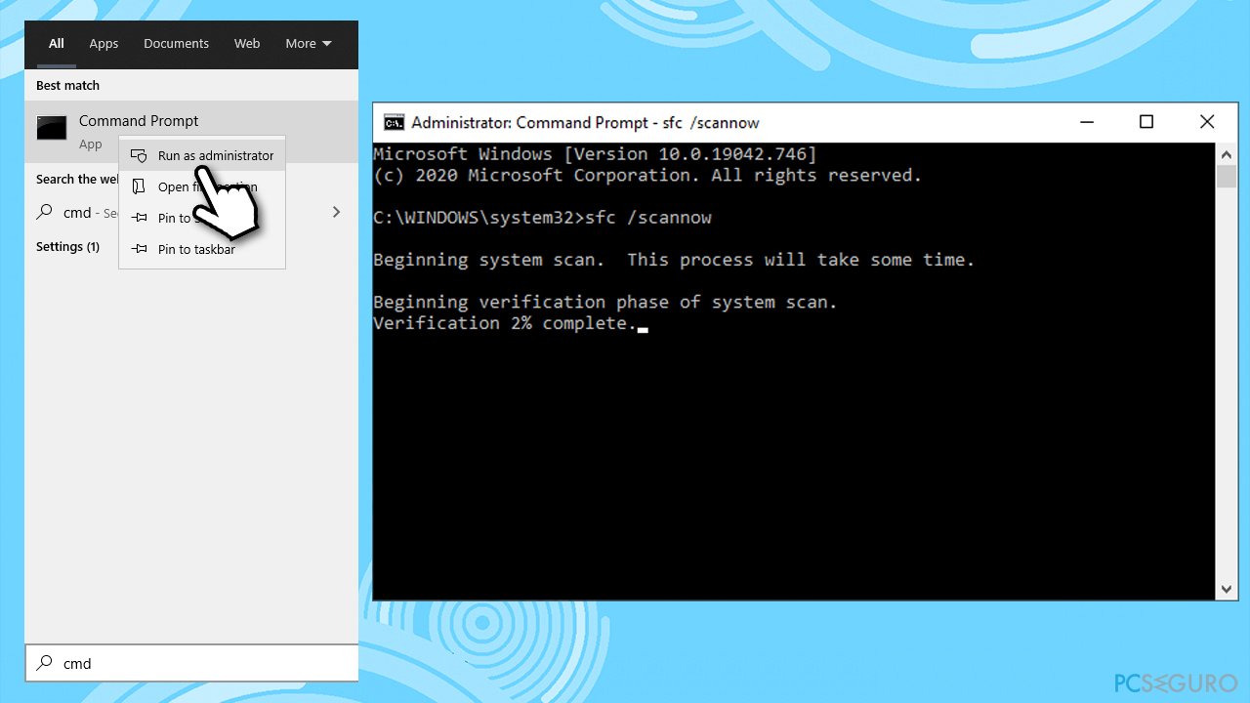This screenshot has width=1250, height=703.
Task: Click the console scrollbar down arrow
Action: coord(1227,589)
